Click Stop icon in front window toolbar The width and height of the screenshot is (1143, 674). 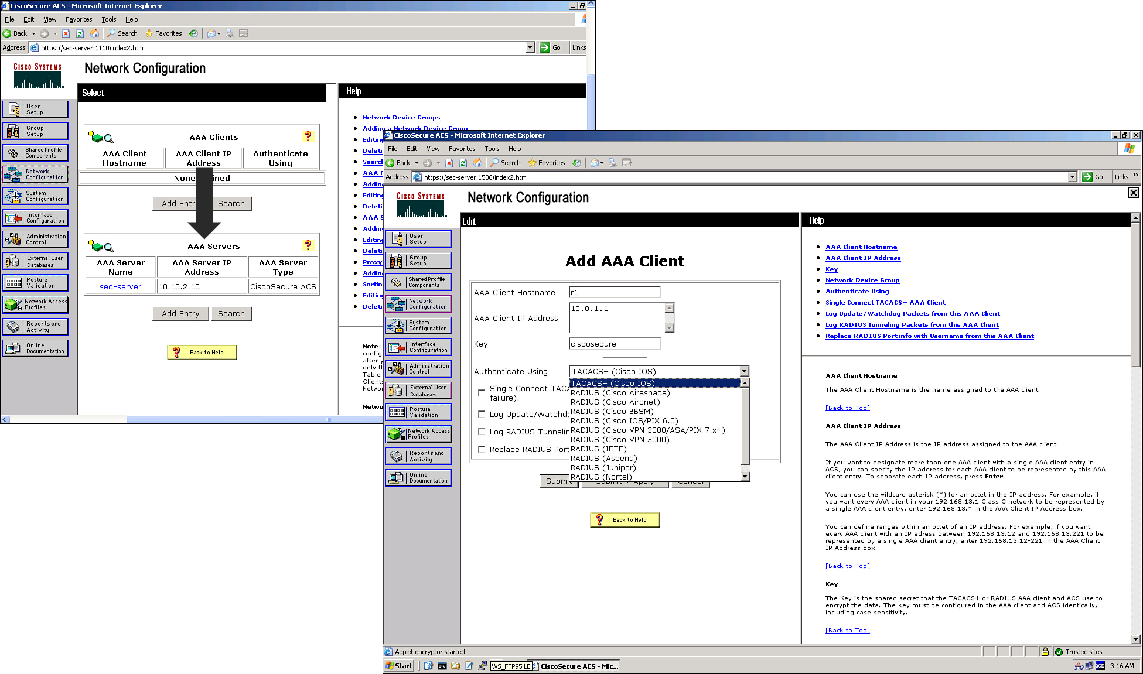(x=449, y=163)
